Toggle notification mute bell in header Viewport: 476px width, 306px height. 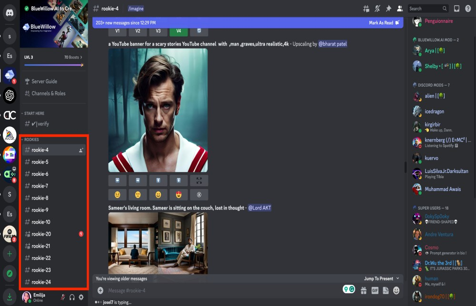pos(377,9)
